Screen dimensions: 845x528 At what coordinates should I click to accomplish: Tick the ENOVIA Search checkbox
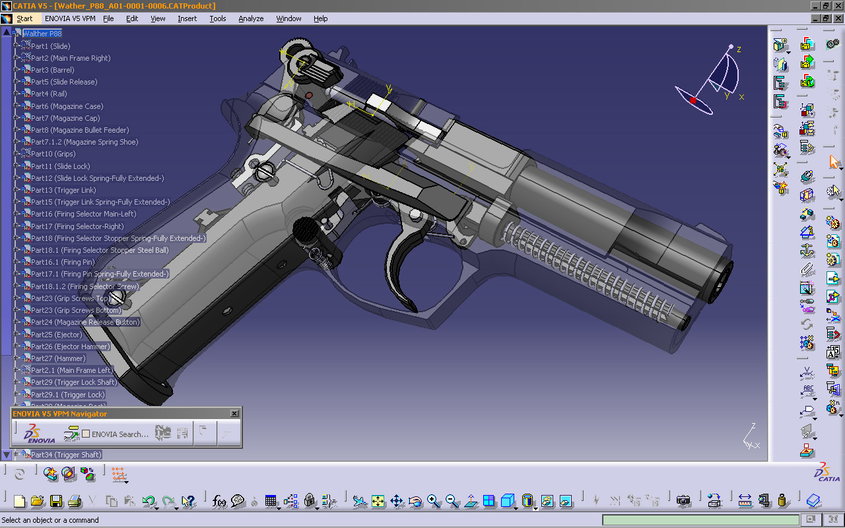pyautogui.click(x=86, y=434)
